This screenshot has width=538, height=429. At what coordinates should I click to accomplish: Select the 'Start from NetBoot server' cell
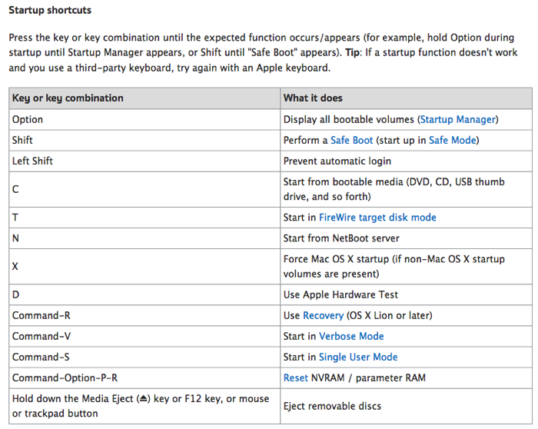coord(406,238)
